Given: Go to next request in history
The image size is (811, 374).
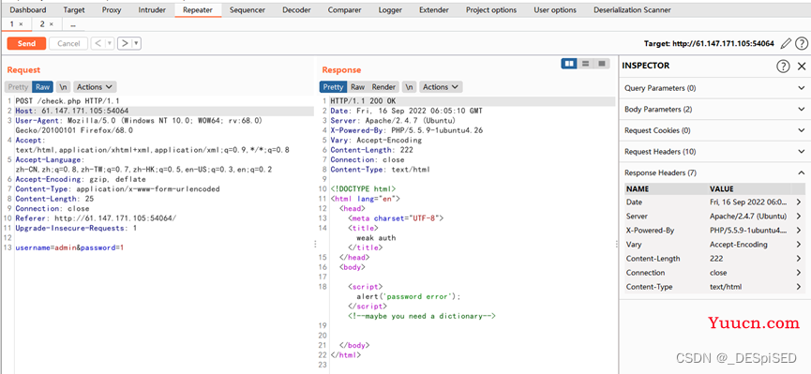Looking at the screenshot, I should click(x=125, y=43).
